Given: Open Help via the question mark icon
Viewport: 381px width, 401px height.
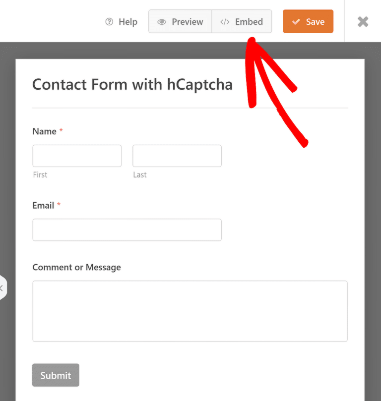Looking at the screenshot, I should [108, 21].
